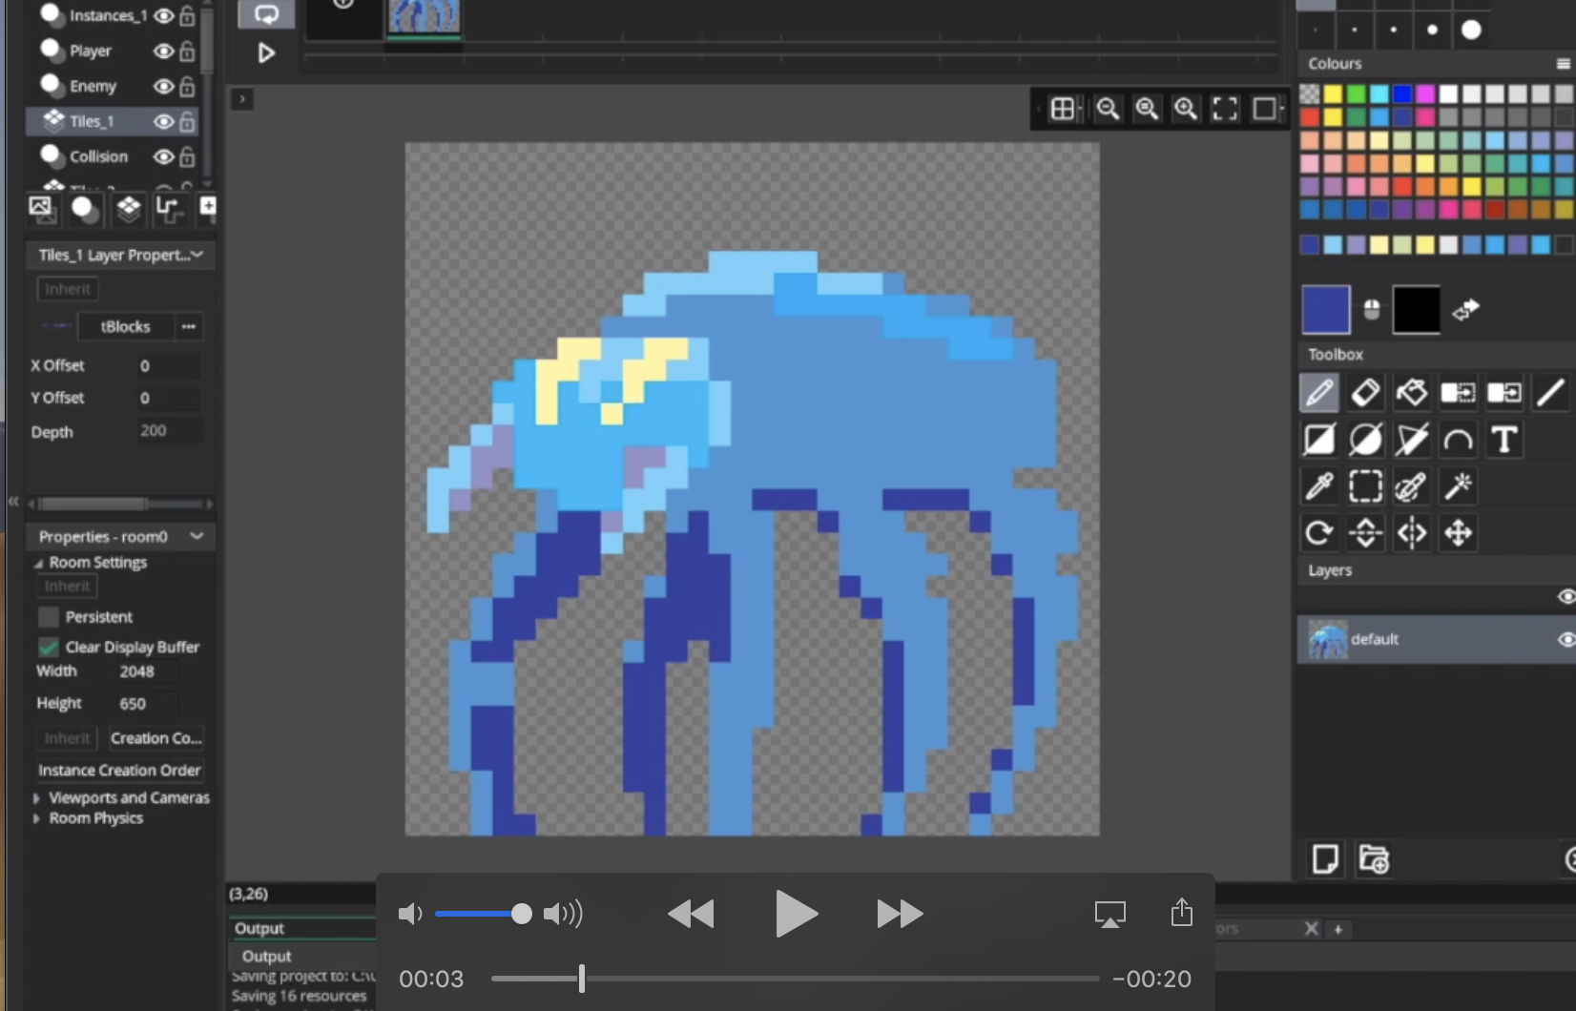This screenshot has height=1011, width=1576.
Task: Select the Rectangle Selection tool
Action: pos(1365,486)
